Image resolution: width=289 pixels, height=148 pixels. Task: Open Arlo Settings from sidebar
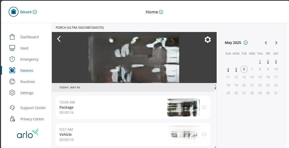27,93
